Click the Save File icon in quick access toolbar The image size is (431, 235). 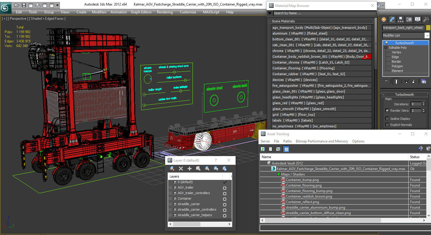(24, 5)
